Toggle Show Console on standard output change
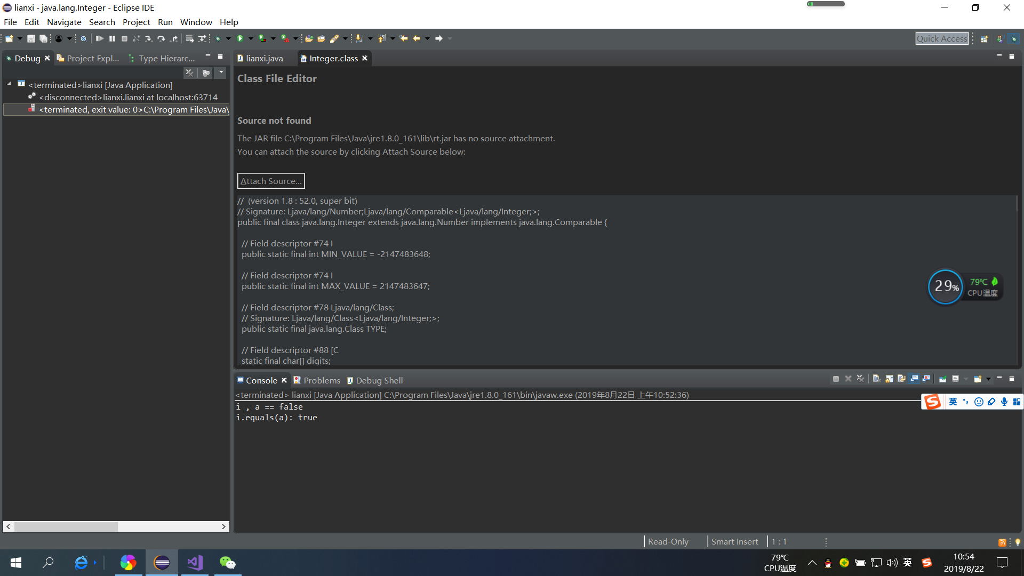 click(914, 379)
